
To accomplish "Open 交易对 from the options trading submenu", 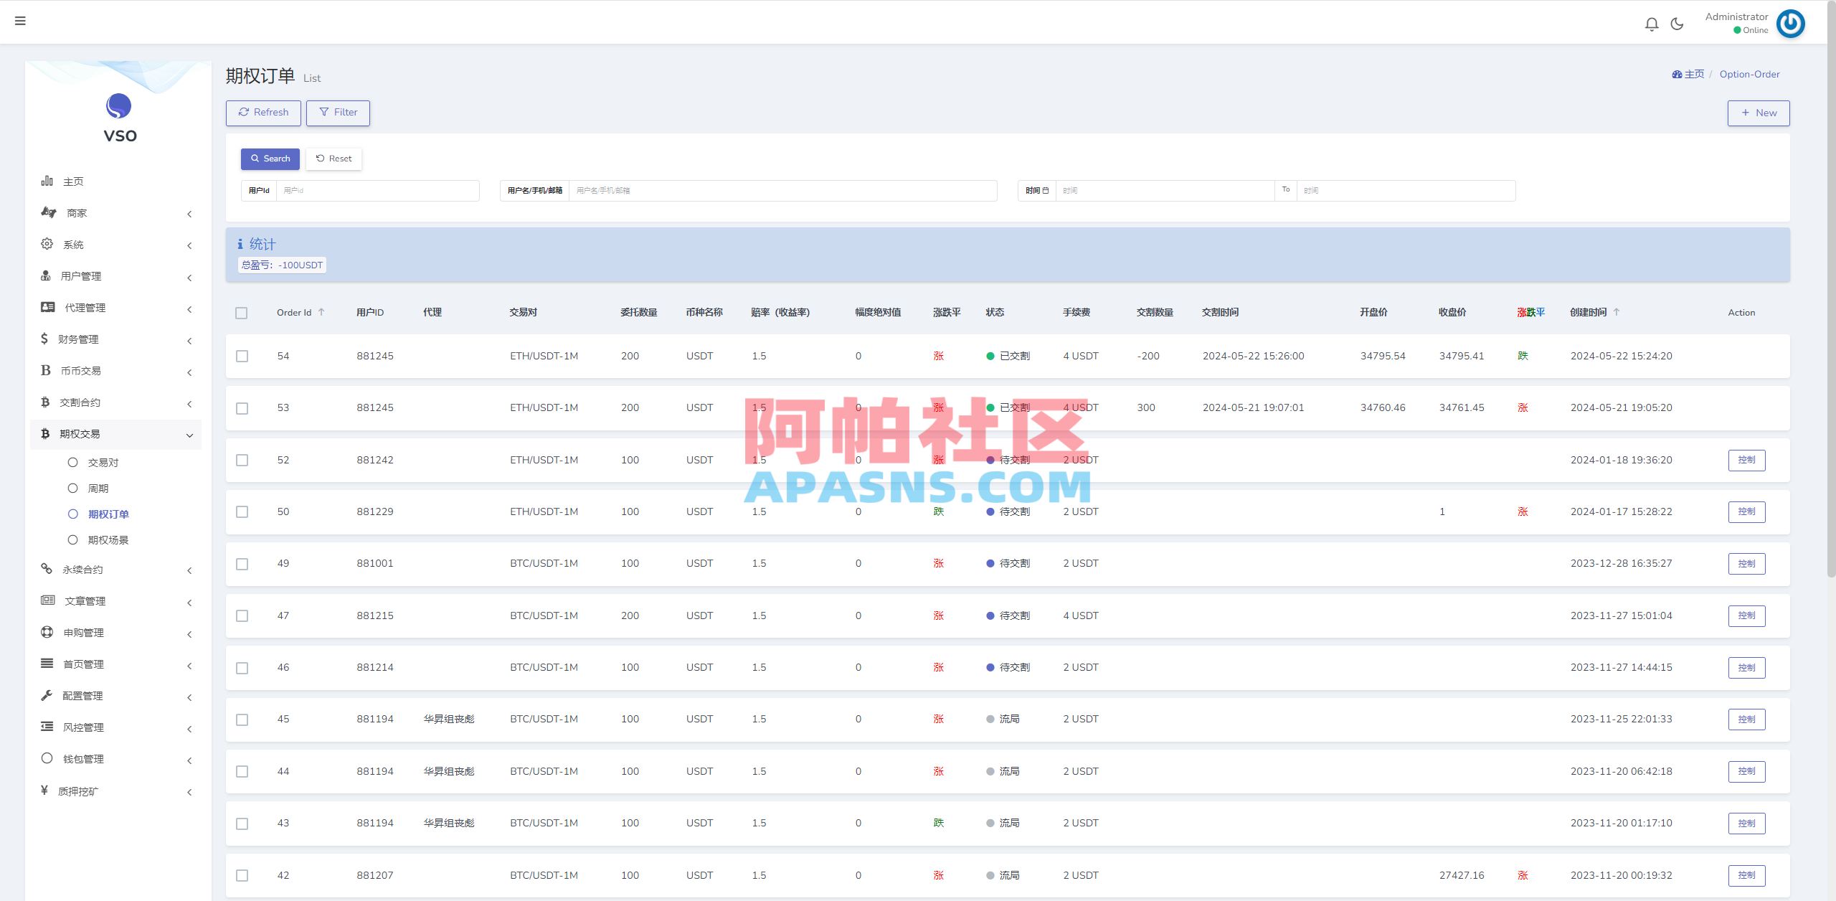I will point(103,462).
